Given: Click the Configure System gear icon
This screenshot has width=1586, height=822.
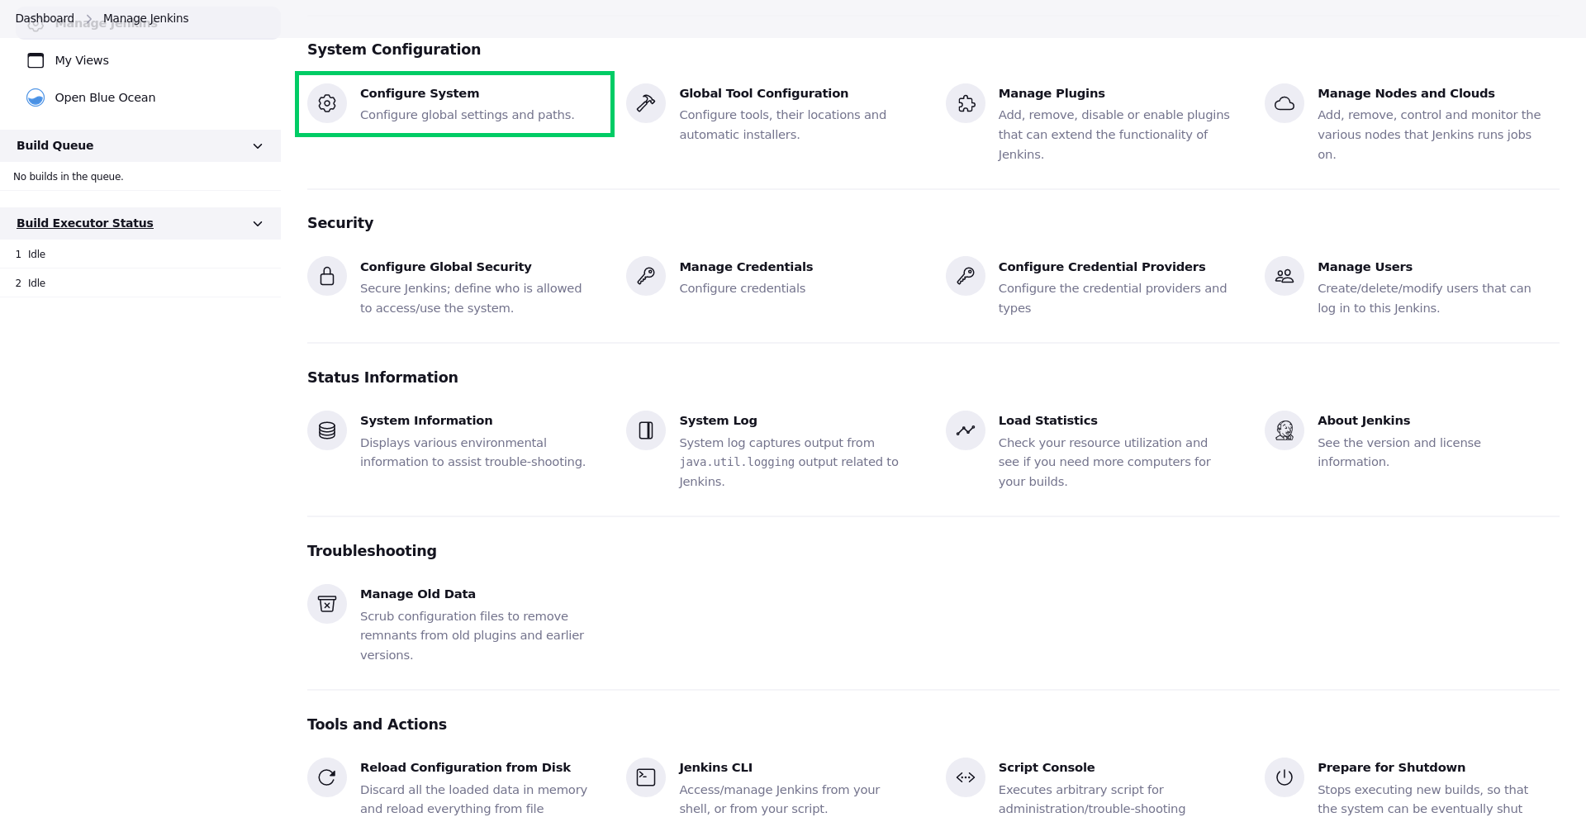Looking at the screenshot, I should pyautogui.click(x=327, y=103).
